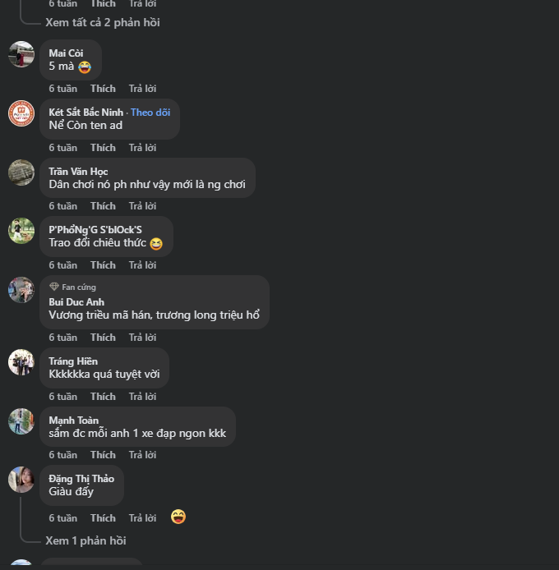This screenshot has height=570, width=559.
Task: Toggle Thích on Mạnh Toàn's comment
Action: coord(103,455)
